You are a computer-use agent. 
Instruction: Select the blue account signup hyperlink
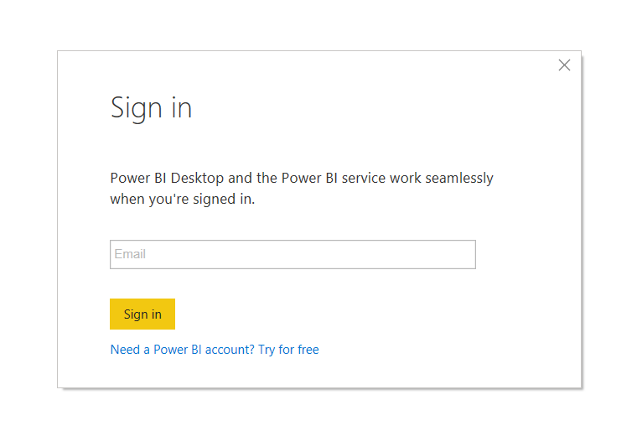click(215, 350)
